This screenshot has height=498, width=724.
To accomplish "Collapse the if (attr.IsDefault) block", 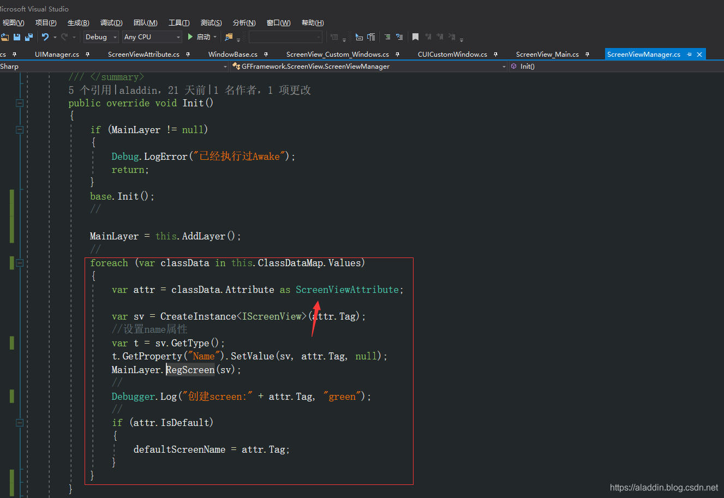I will point(20,423).
